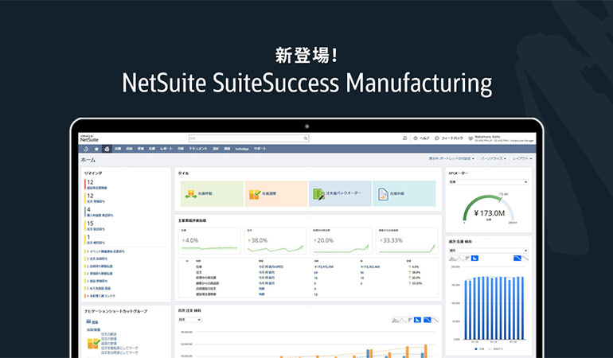This screenshot has height=358, width=613.
Task: Open the recent records clock icon
Action: [86, 149]
